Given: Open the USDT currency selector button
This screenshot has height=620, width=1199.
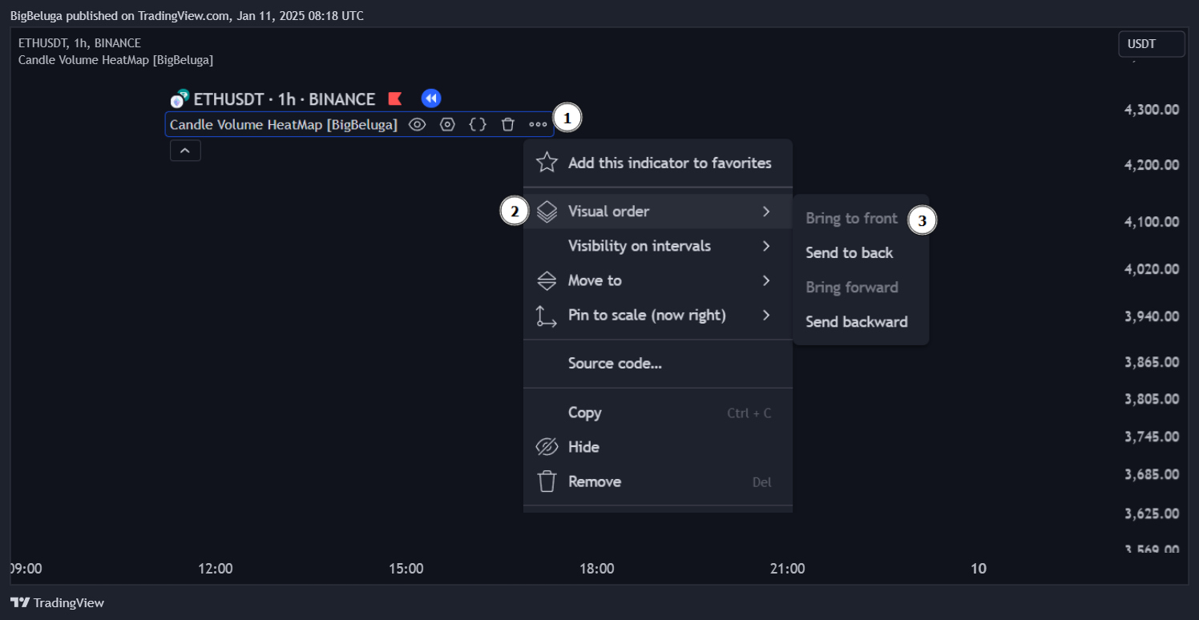Looking at the screenshot, I should tap(1152, 44).
